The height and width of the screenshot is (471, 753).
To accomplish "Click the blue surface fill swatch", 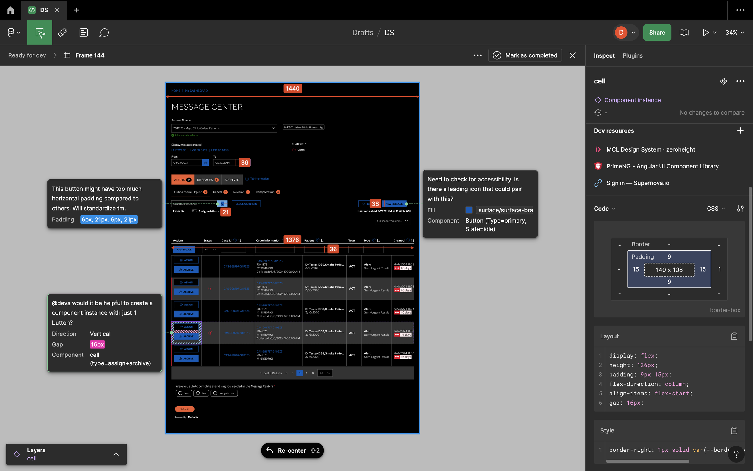I will pos(468,210).
